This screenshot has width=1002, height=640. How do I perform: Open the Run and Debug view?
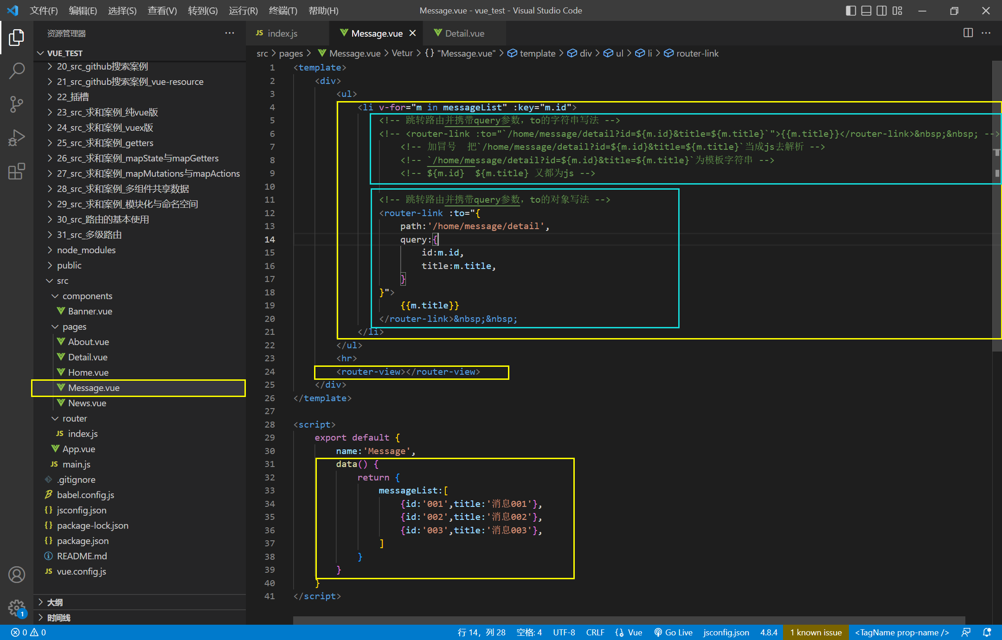[x=17, y=138]
